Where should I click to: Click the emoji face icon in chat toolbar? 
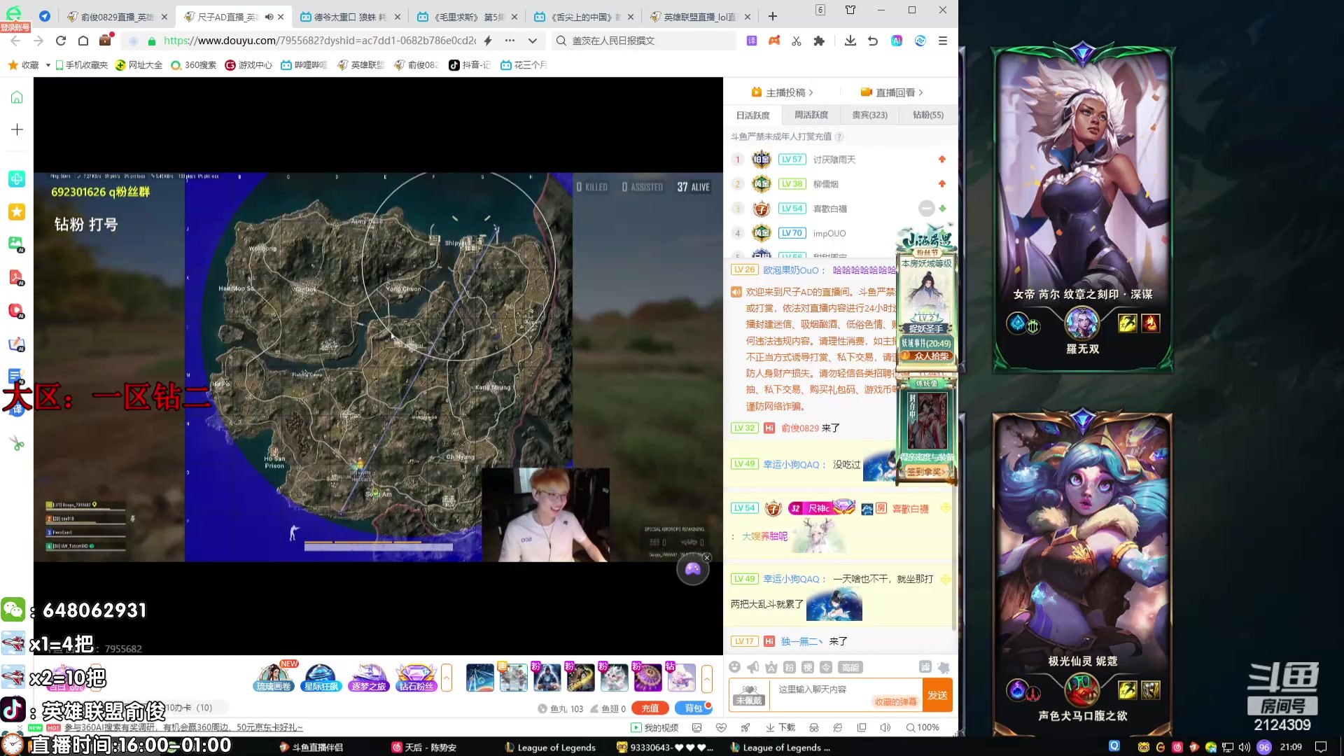[734, 667]
